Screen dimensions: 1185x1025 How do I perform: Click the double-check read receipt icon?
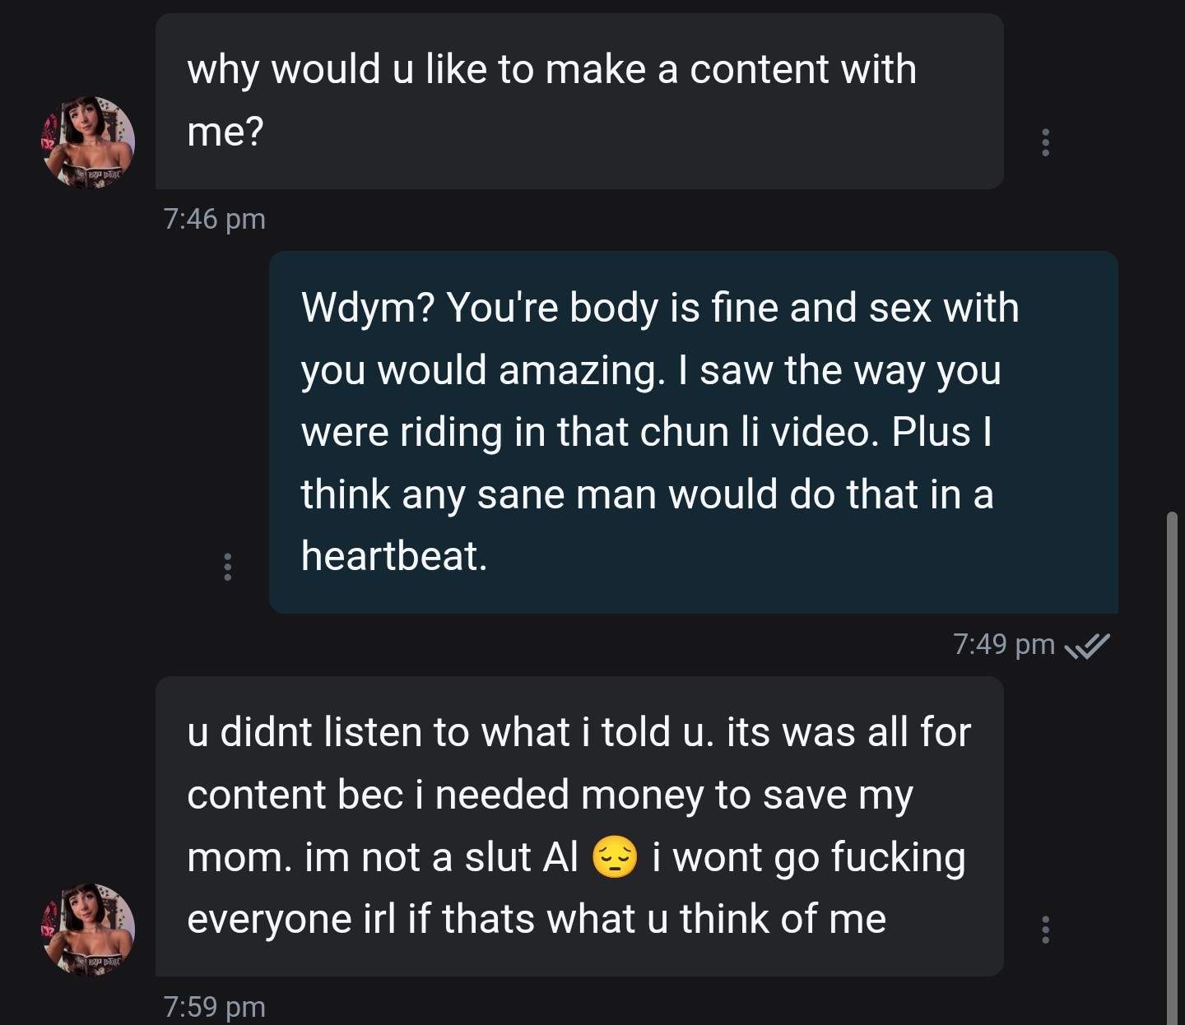pyautogui.click(x=1087, y=647)
